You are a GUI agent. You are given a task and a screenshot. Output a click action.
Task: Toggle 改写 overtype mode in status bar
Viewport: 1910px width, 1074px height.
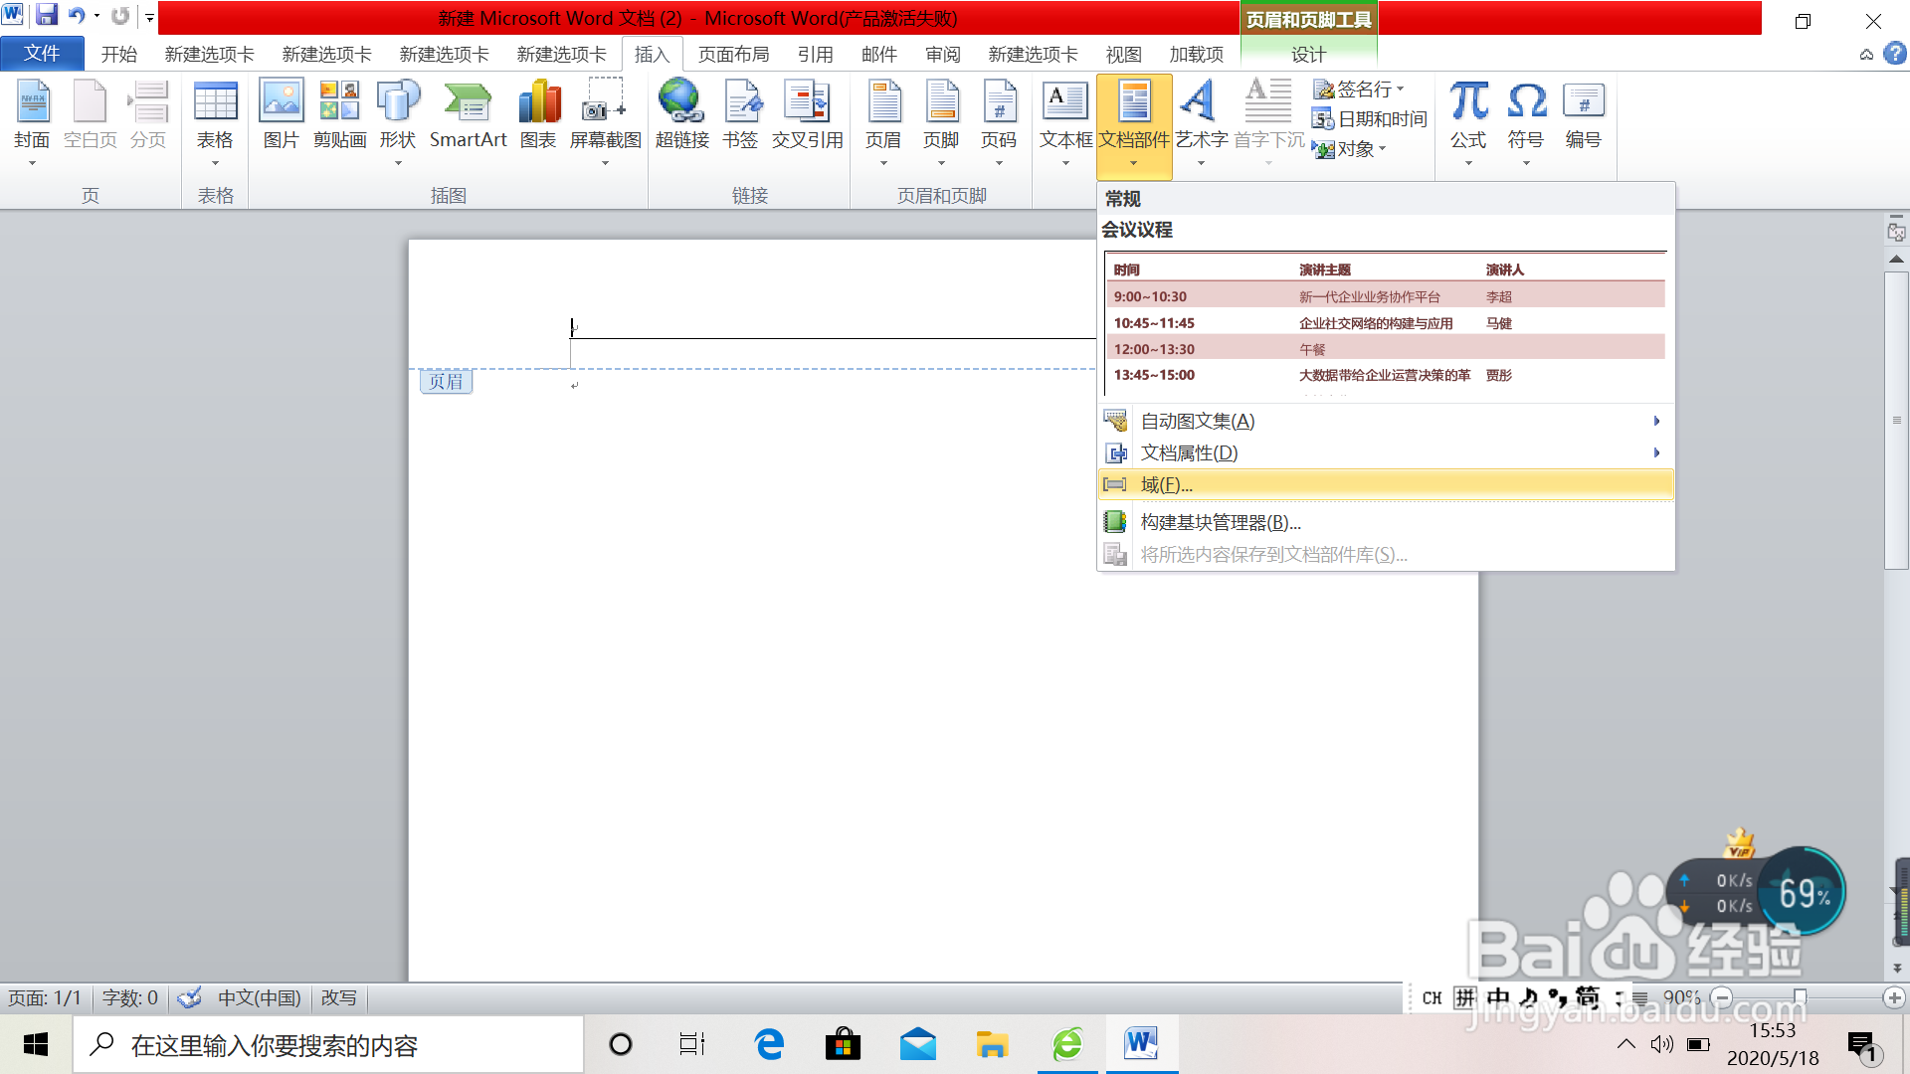pos(338,997)
